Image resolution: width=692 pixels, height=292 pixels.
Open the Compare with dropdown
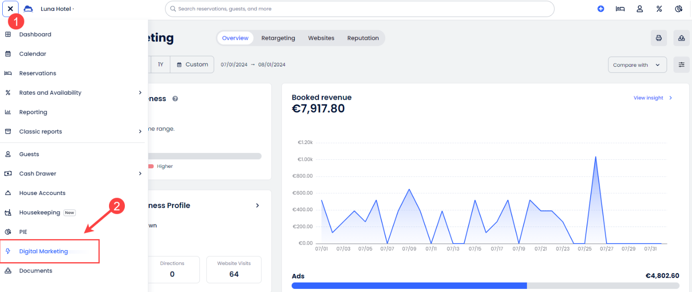pos(637,65)
